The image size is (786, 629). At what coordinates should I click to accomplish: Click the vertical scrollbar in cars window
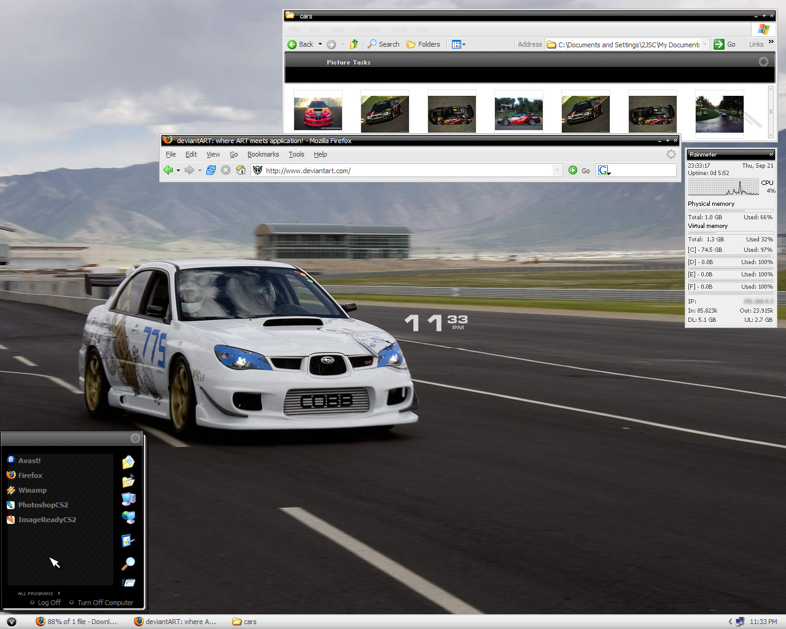coord(771,111)
